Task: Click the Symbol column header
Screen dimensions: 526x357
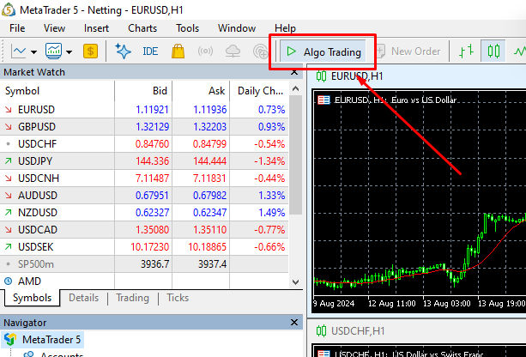Action: pyautogui.click(x=57, y=91)
